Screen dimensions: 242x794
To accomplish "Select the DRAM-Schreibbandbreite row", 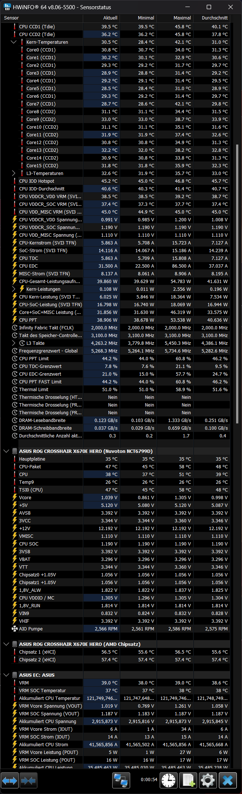I will pos(115,428).
